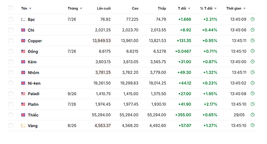Click the UK flag icon next to Nhôm

pos(23,73)
